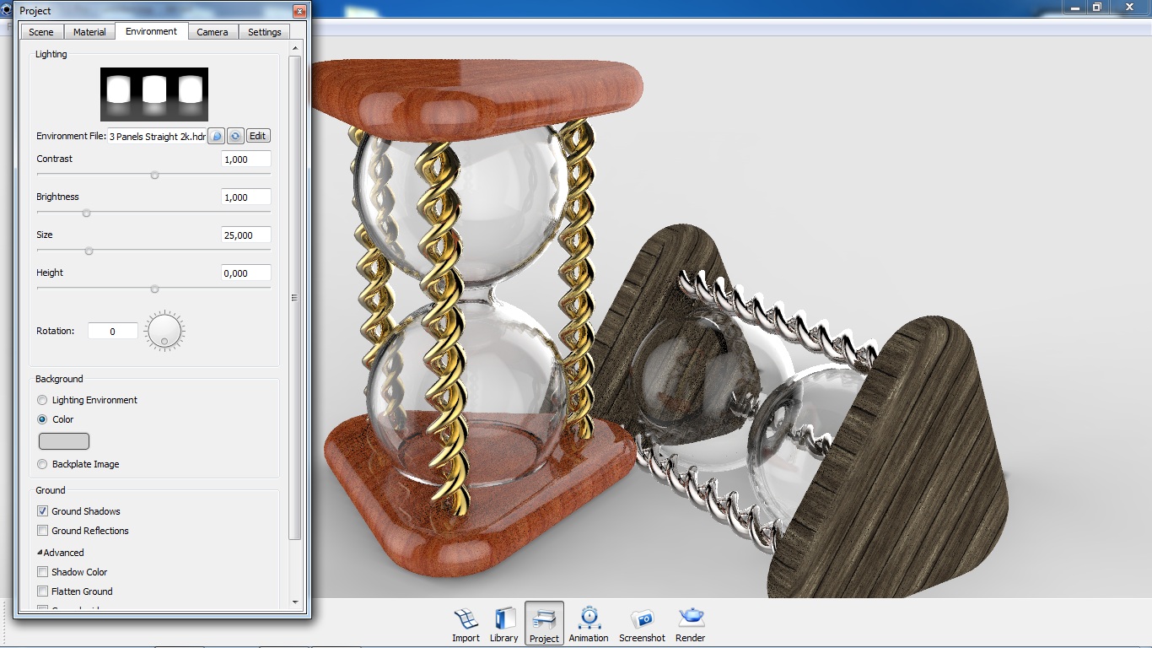This screenshot has height=648, width=1152.
Task: Click the scrollbar down arrow
Action: pos(294,602)
